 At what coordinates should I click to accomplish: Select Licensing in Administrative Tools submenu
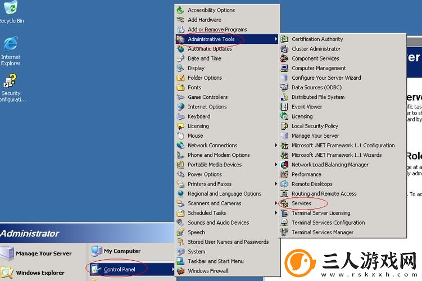[x=343, y=116]
